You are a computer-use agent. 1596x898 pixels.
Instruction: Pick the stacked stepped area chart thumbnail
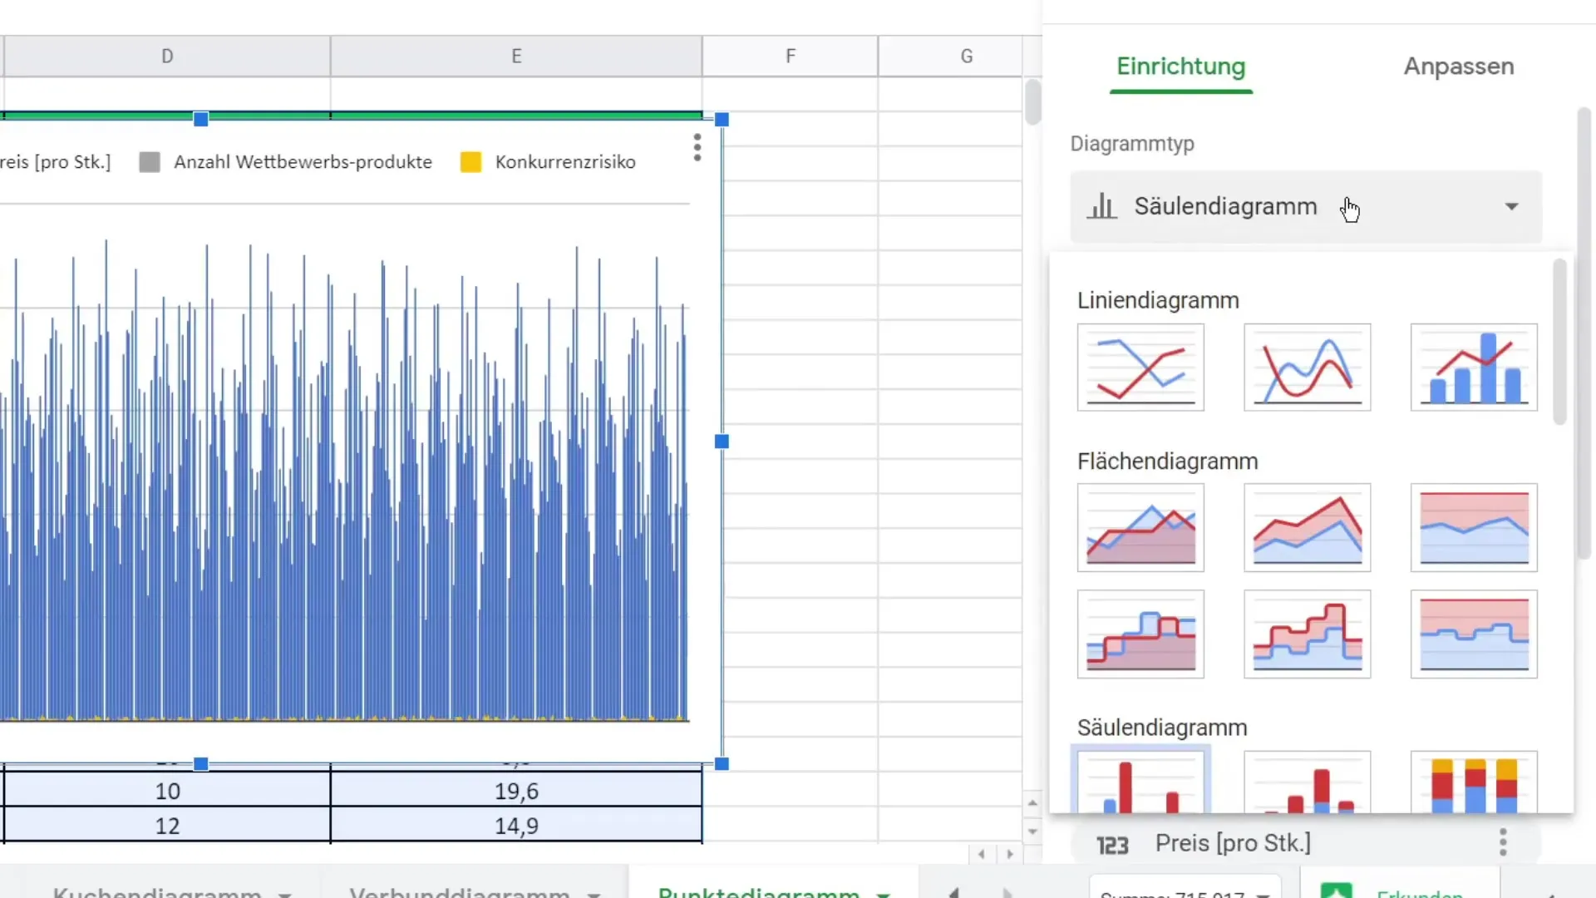click(1307, 634)
